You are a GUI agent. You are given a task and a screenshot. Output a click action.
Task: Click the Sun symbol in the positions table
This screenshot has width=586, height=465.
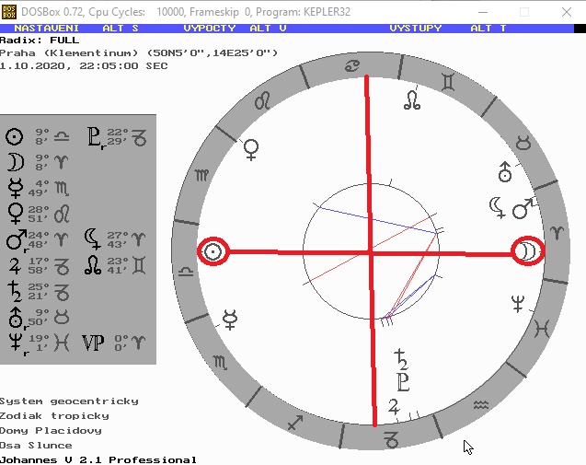click(14, 137)
